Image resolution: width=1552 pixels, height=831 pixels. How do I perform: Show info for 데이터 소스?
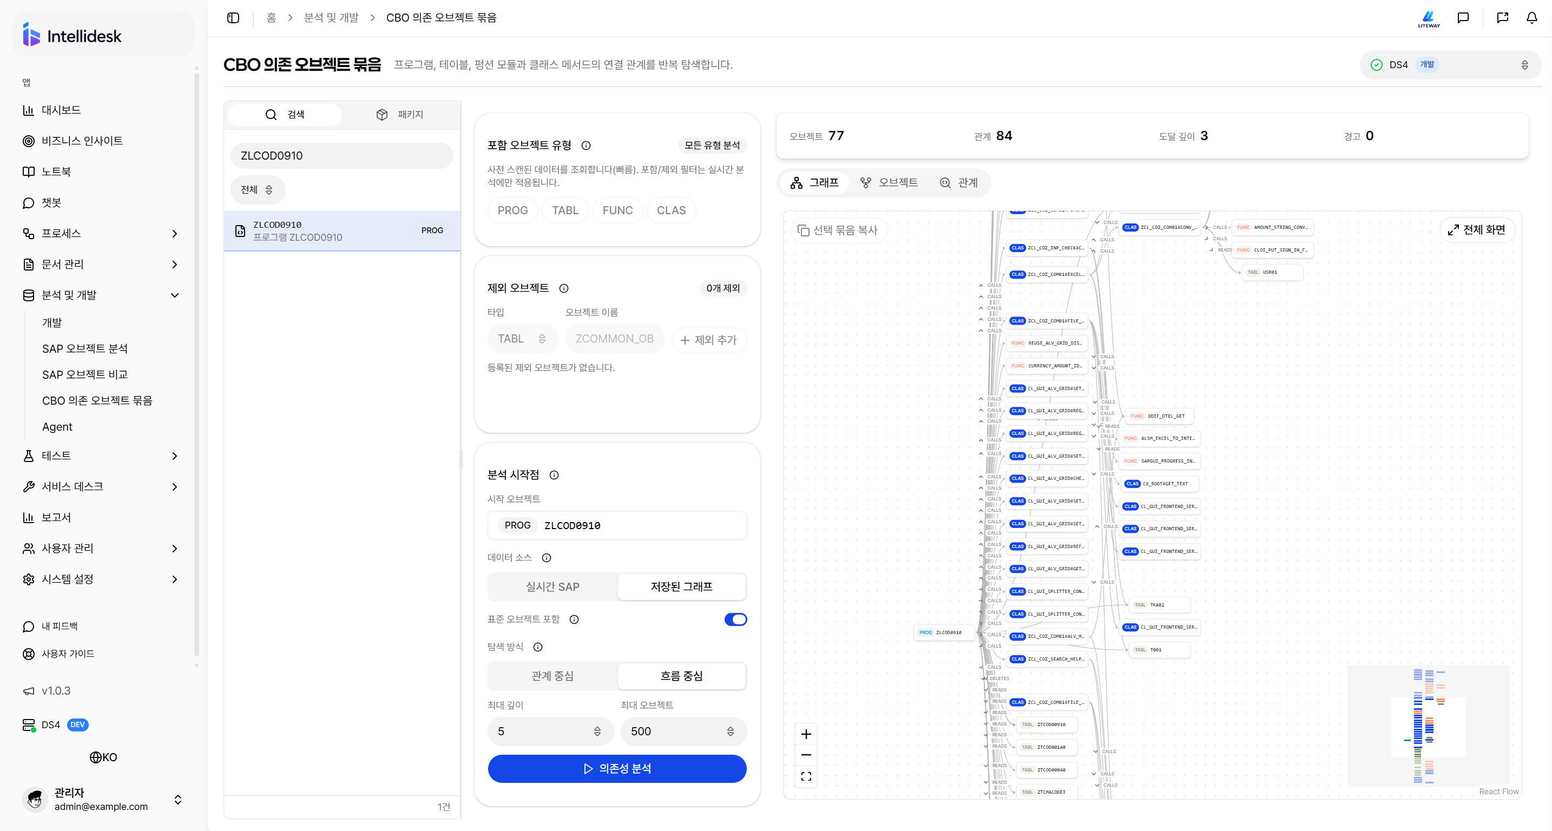[x=547, y=558]
